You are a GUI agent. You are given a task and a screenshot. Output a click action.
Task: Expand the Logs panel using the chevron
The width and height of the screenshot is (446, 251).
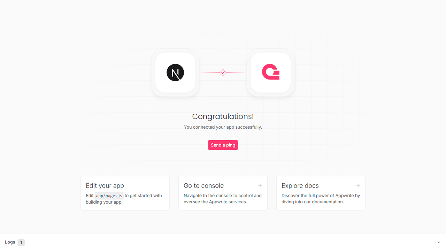click(x=438, y=242)
